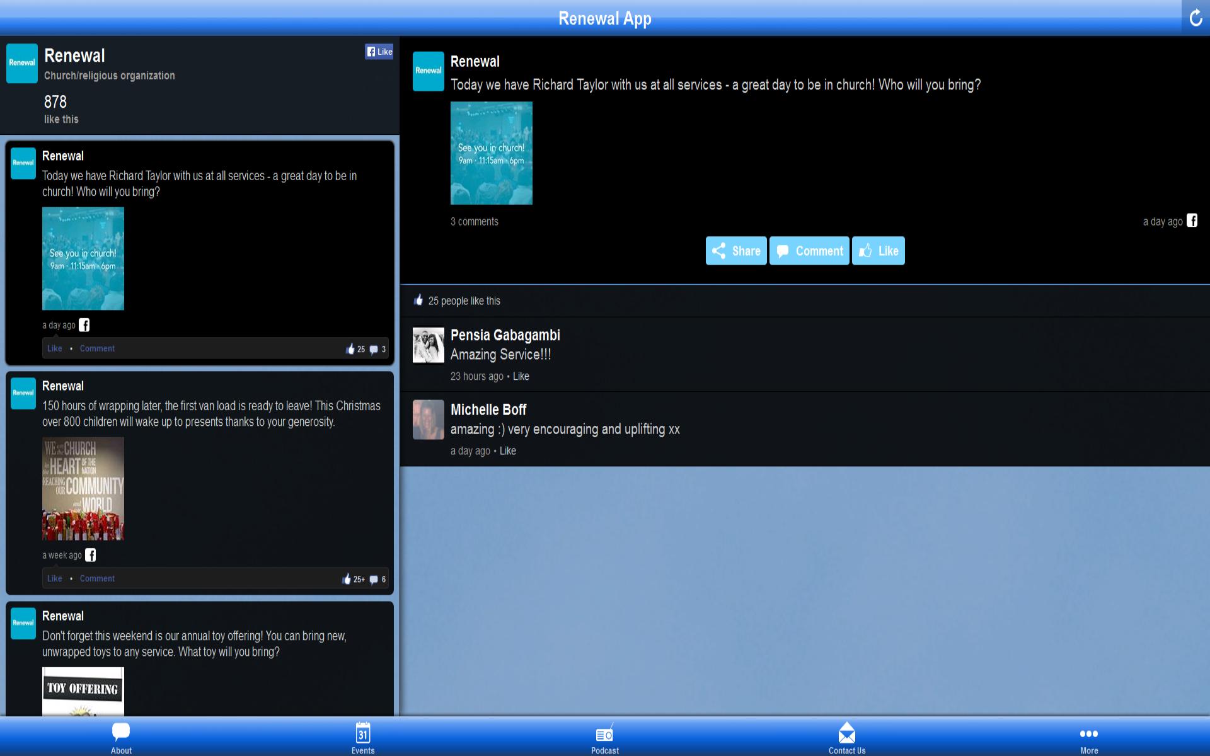Switch to the Events tab
This screenshot has height=756, width=1210.
[x=362, y=736]
